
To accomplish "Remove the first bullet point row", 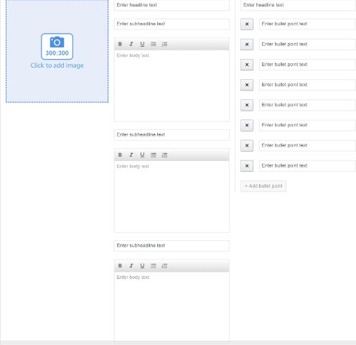I will pyautogui.click(x=247, y=24).
